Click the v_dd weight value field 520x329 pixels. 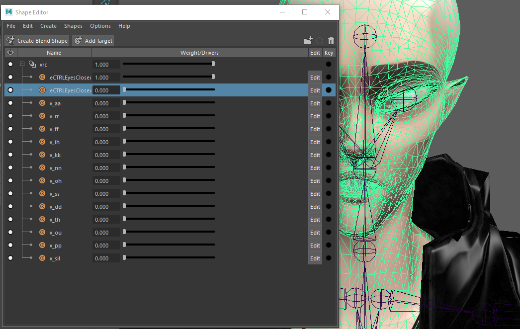[106, 207]
